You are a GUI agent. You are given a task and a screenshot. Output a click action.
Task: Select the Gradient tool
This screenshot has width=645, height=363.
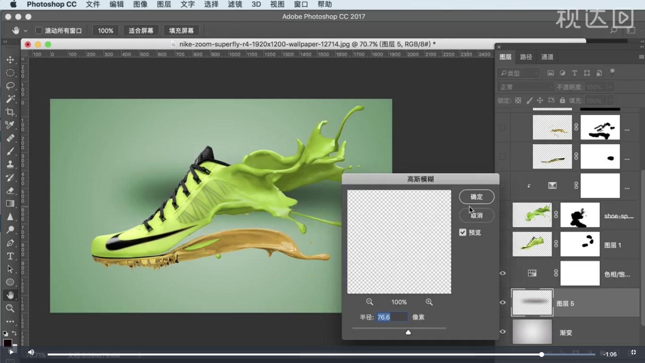10,204
